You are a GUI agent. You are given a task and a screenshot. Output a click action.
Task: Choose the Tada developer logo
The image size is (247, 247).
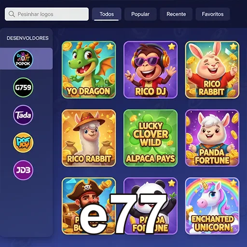point(23,115)
